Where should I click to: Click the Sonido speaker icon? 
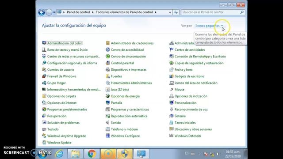point(108,123)
